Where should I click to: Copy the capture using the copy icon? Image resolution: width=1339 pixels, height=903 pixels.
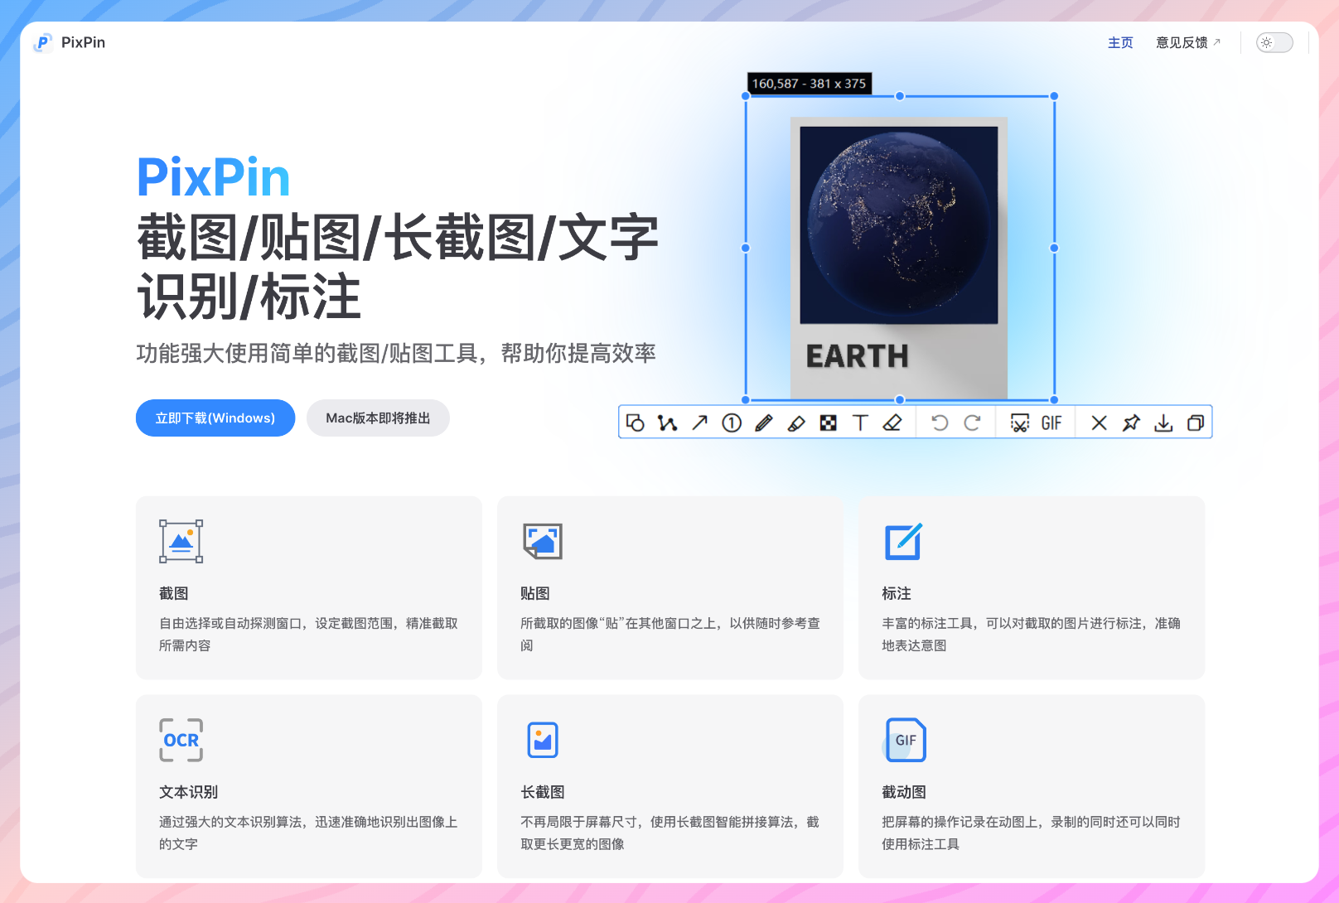(x=1196, y=423)
